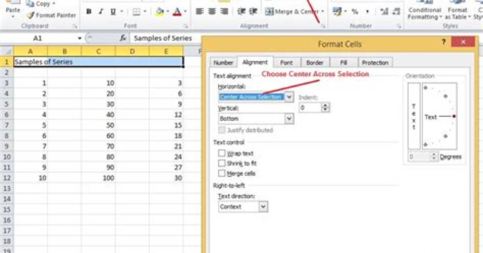Viewport: 483px width, 253px height.
Task: Enable Merge cells checkbox
Action: click(x=221, y=173)
